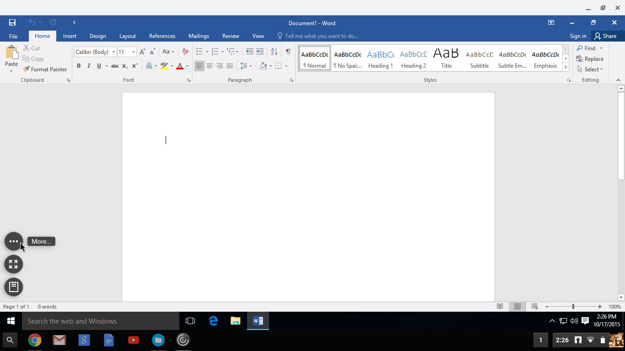This screenshot has width=625, height=351.
Task: Switch to the Insert tab
Action: tap(70, 36)
